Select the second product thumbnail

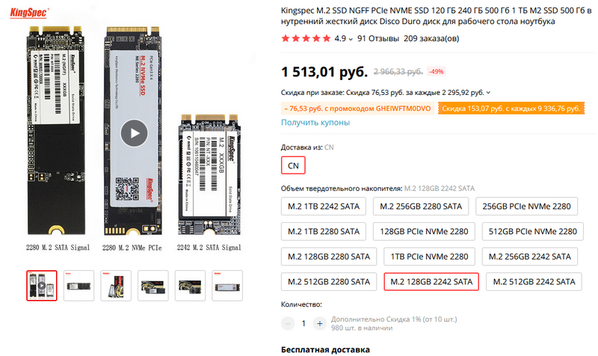click(x=79, y=285)
